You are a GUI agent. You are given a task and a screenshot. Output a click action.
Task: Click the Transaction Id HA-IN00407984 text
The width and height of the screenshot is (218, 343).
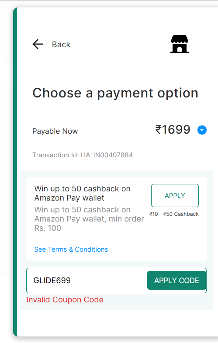point(83,155)
